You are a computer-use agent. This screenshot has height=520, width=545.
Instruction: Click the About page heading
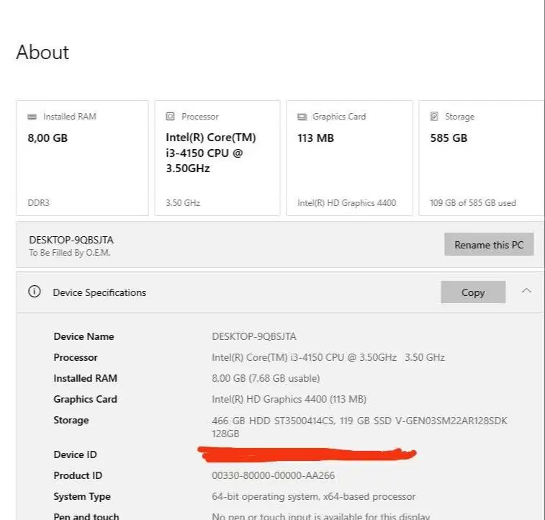tap(42, 53)
